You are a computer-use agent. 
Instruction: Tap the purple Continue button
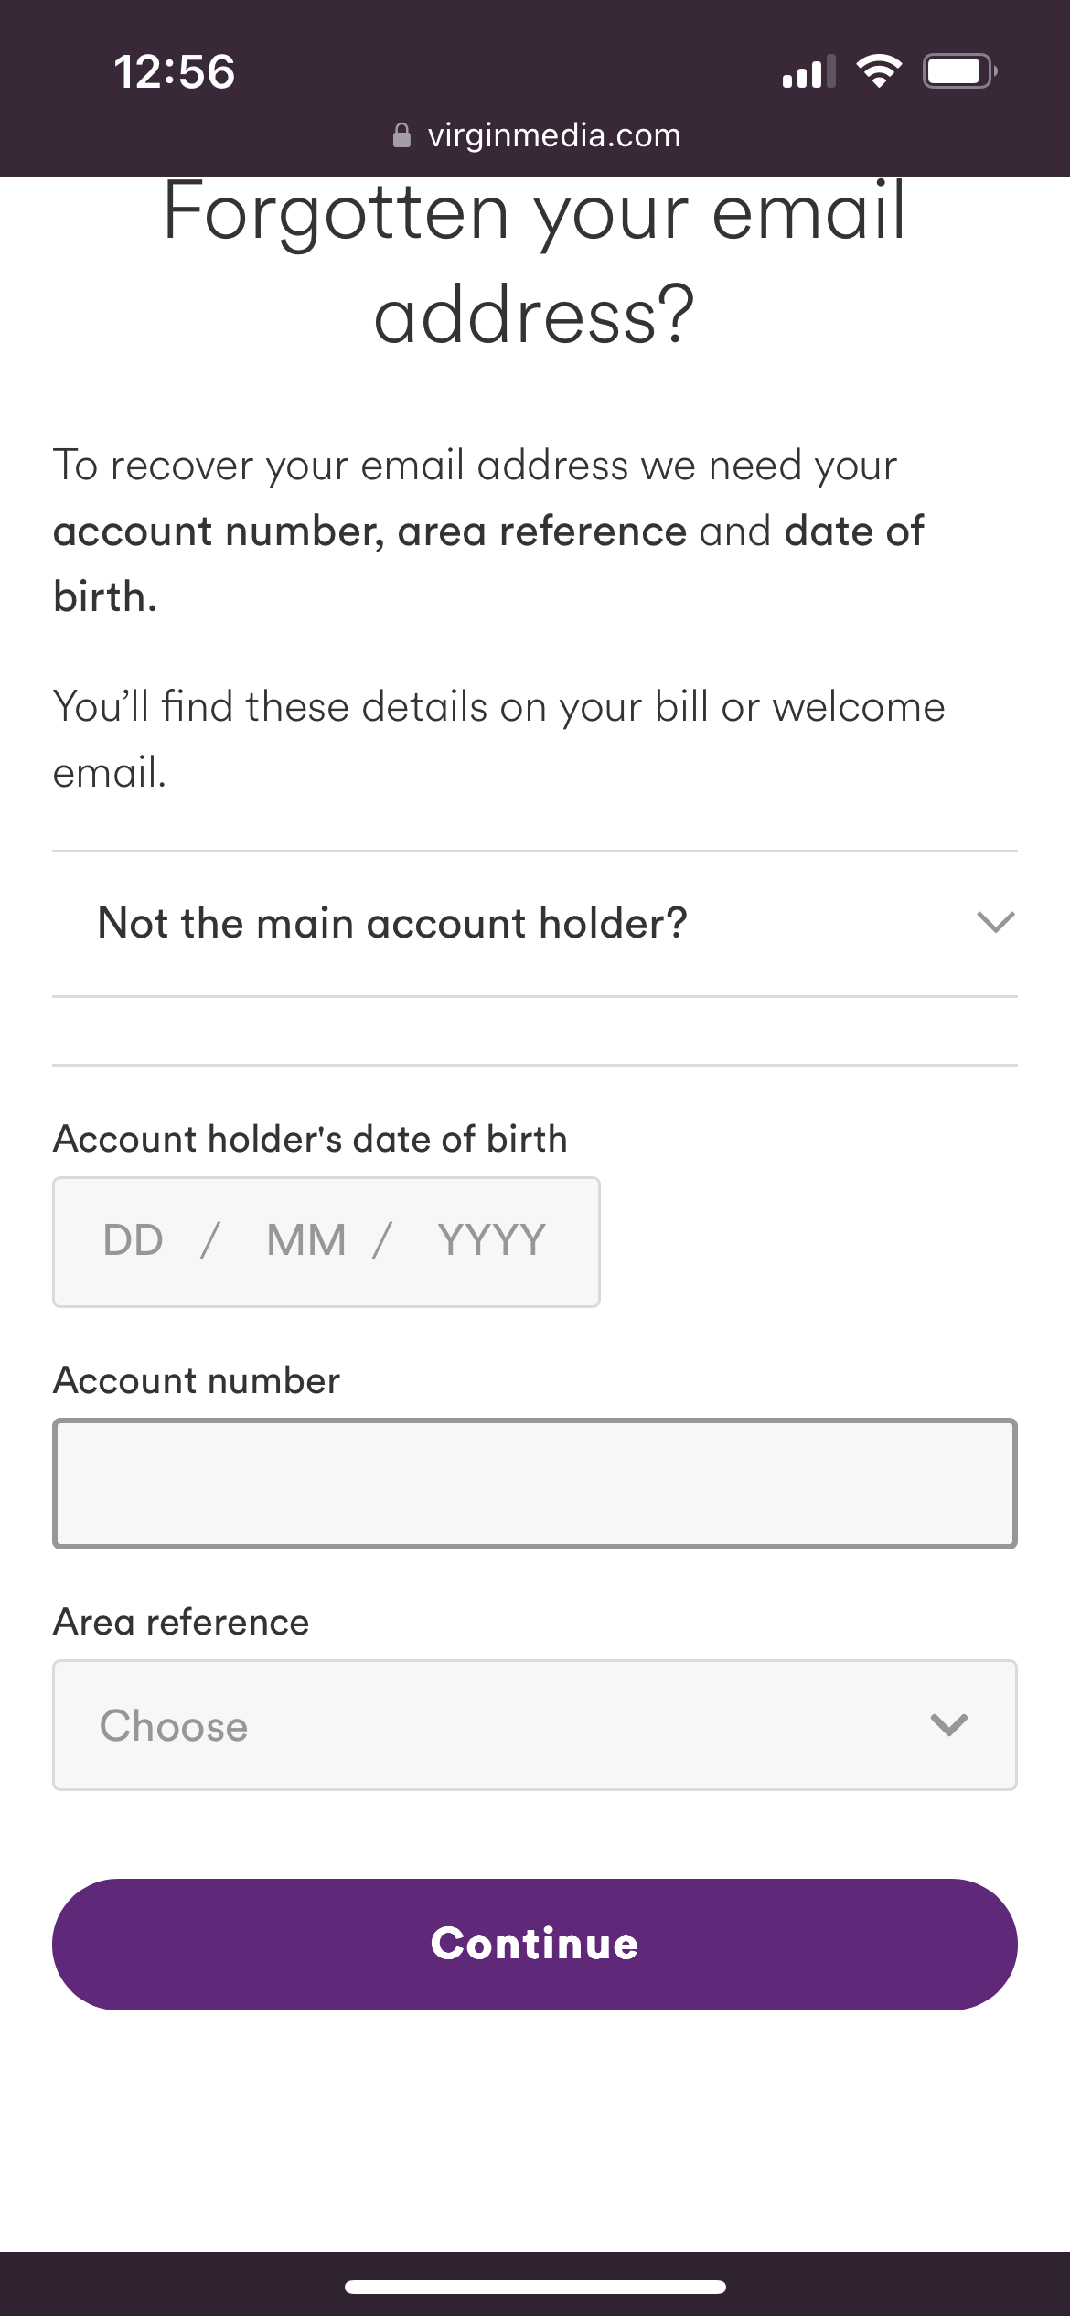(x=535, y=1945)
